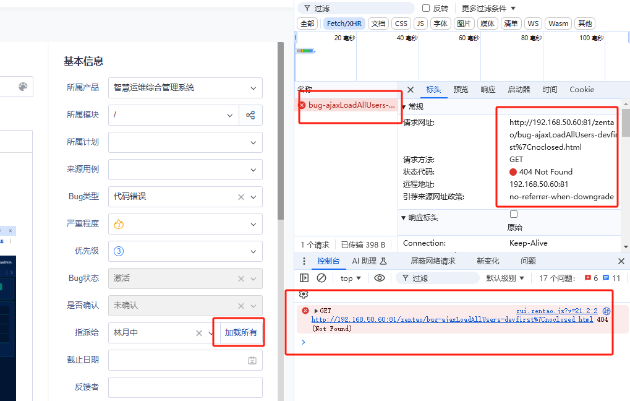The image size is (630, 401).
Task: Click the AI assistance icon beside error link
Action: click(607, 311)
